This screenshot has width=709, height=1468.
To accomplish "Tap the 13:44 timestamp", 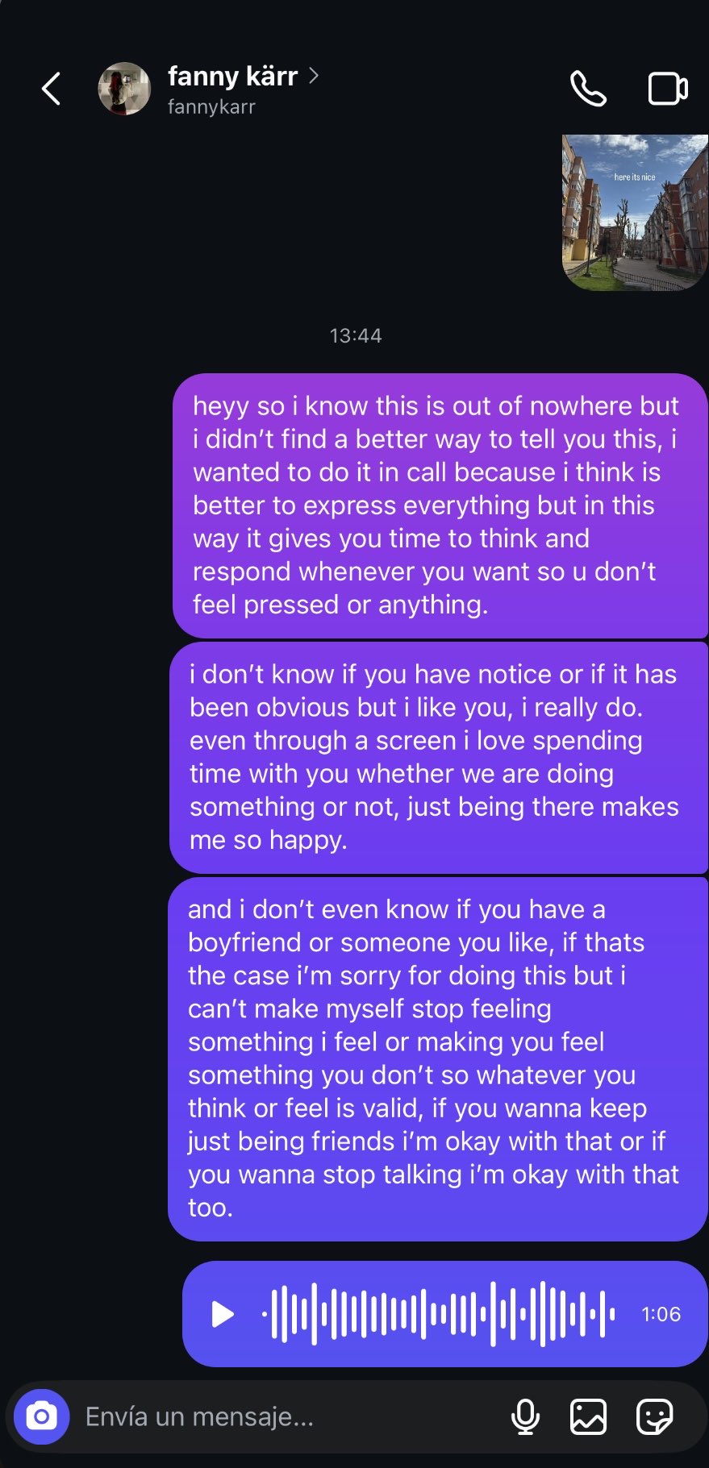I will pyautogui.click(x=356, y=335).
